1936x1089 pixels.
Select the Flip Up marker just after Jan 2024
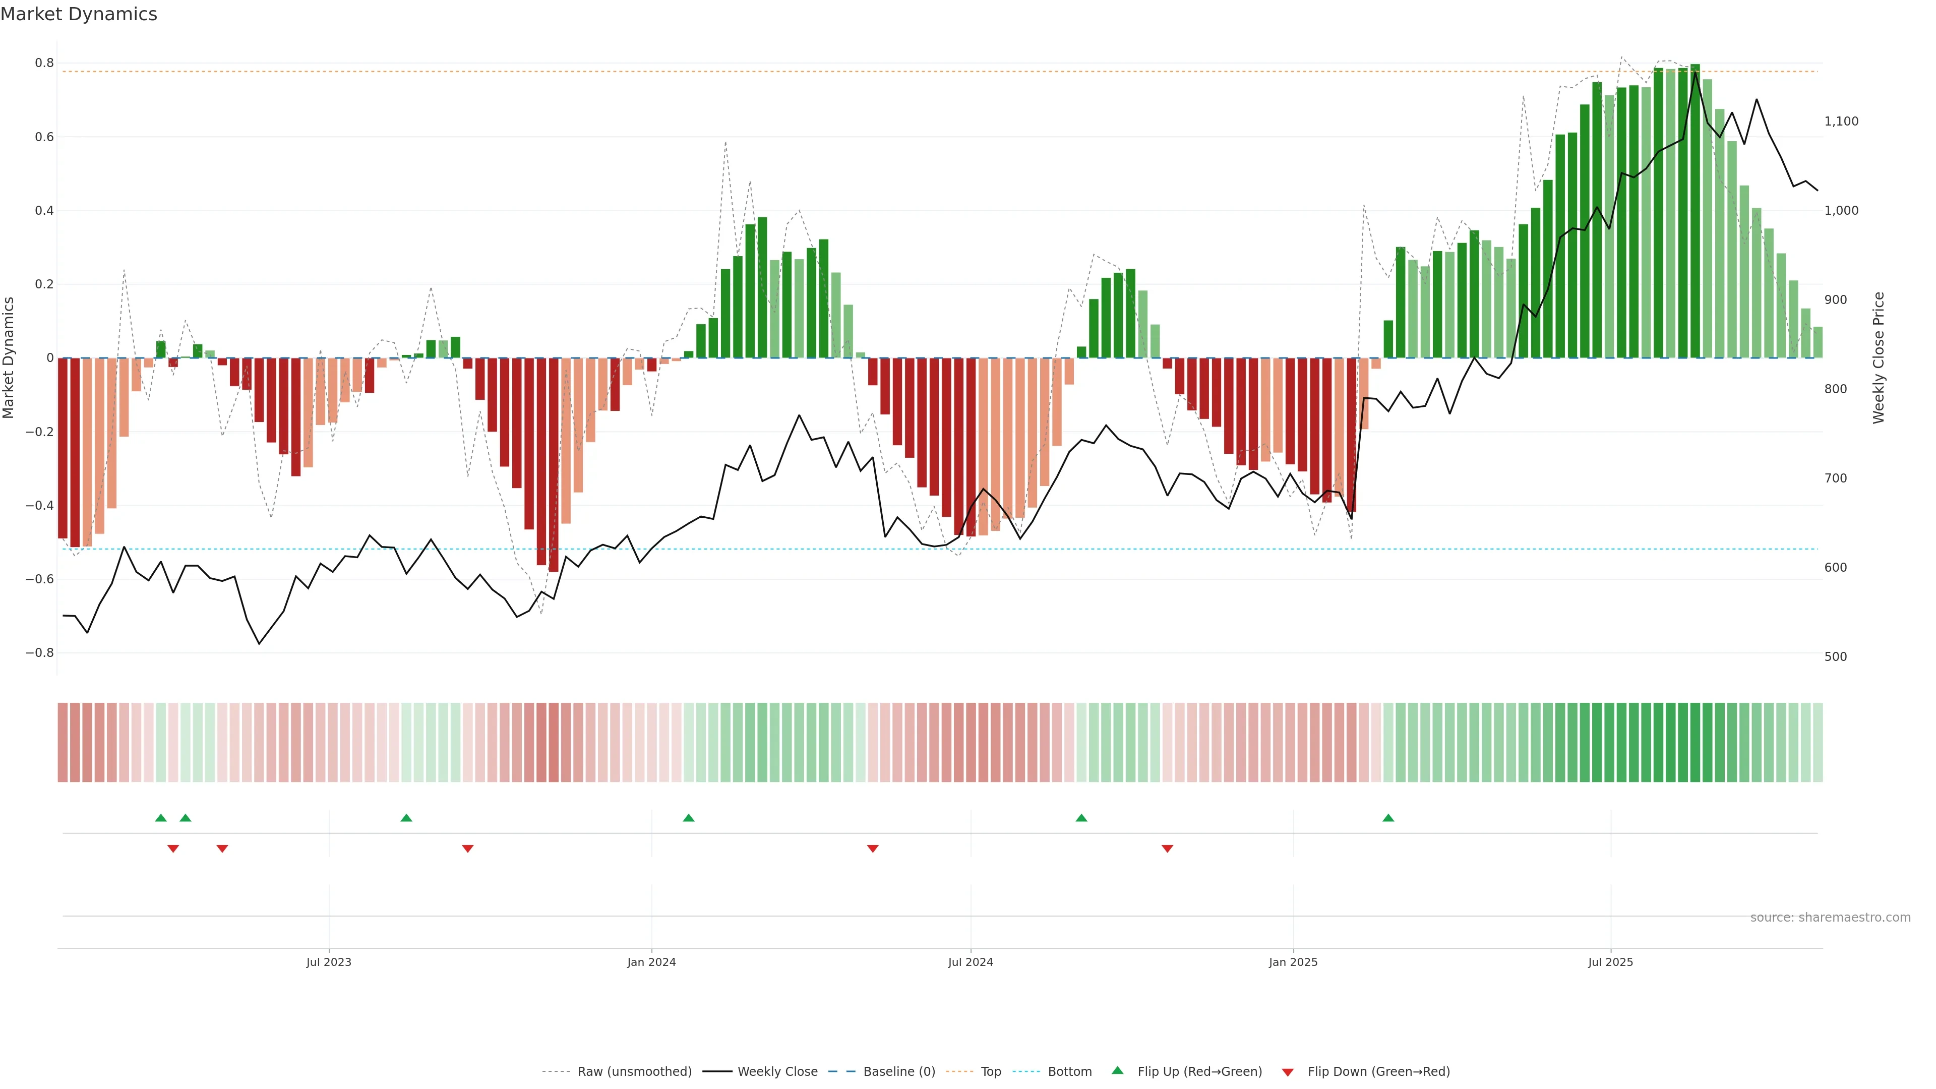[x=688, y=818]
